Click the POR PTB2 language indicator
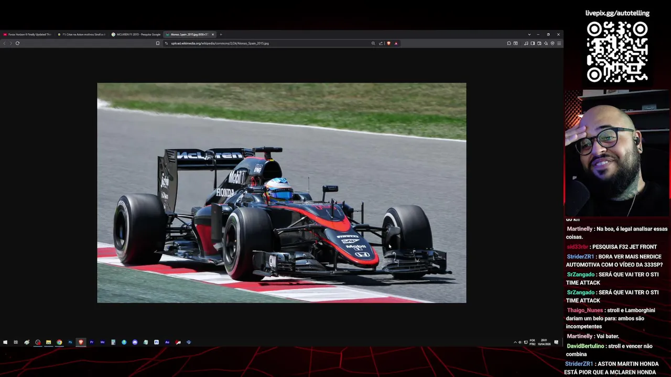The image size is (671, 377). click(533, 342)
